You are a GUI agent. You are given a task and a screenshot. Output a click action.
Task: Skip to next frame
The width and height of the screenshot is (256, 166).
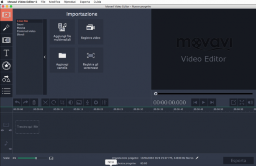212,102
